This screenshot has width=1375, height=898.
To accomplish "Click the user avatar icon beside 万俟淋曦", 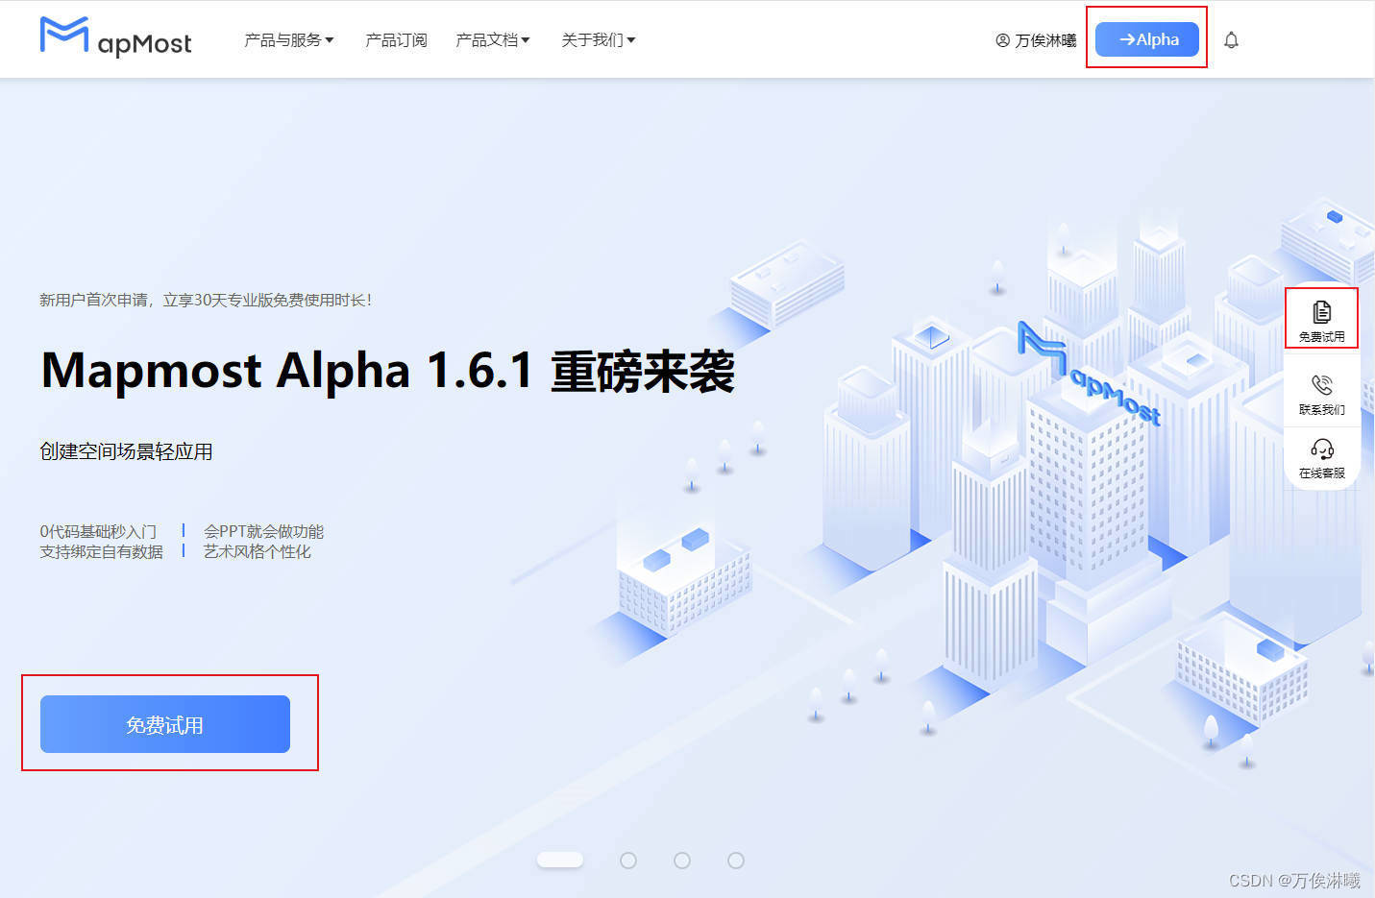I will (1003, 40).
